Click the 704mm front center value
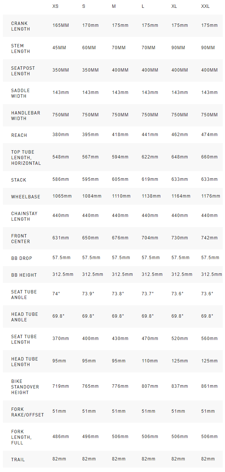This screenshot has height=472, width=225. [150, 238]
